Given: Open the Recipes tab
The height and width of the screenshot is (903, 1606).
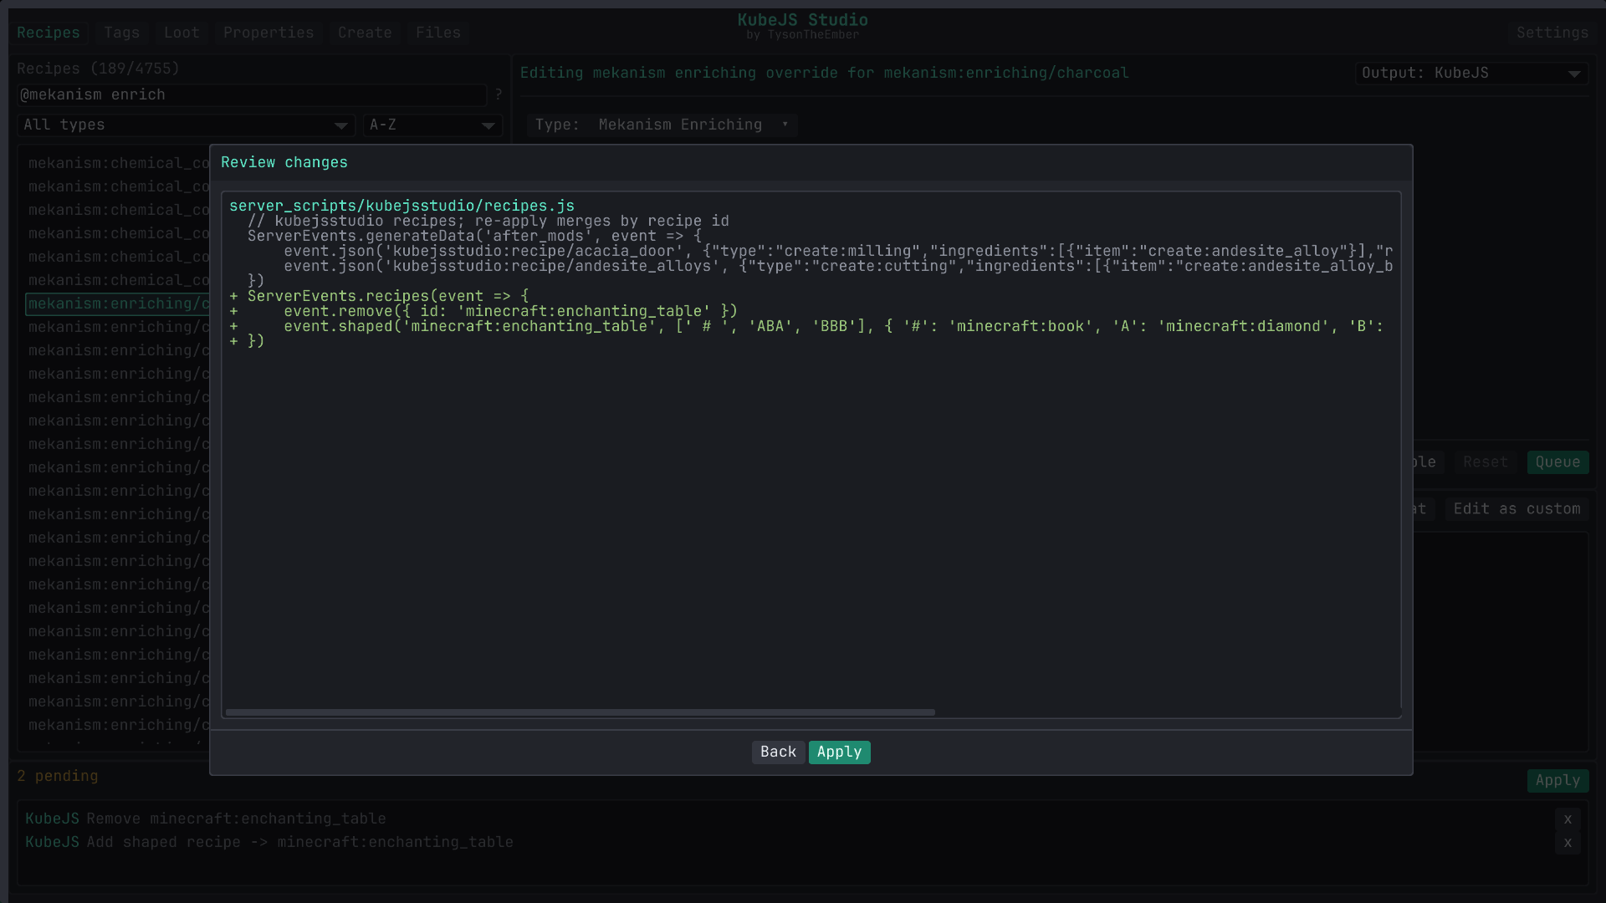Looking at the screenshot, I should (49, 33).
